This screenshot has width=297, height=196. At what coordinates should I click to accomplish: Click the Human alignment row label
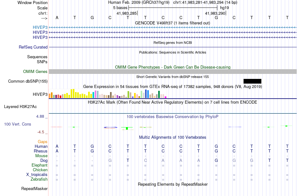click(x=41, y=146)
